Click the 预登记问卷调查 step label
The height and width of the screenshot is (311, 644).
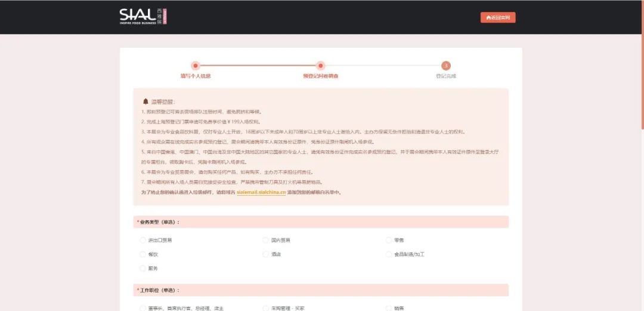coord(321,76)
